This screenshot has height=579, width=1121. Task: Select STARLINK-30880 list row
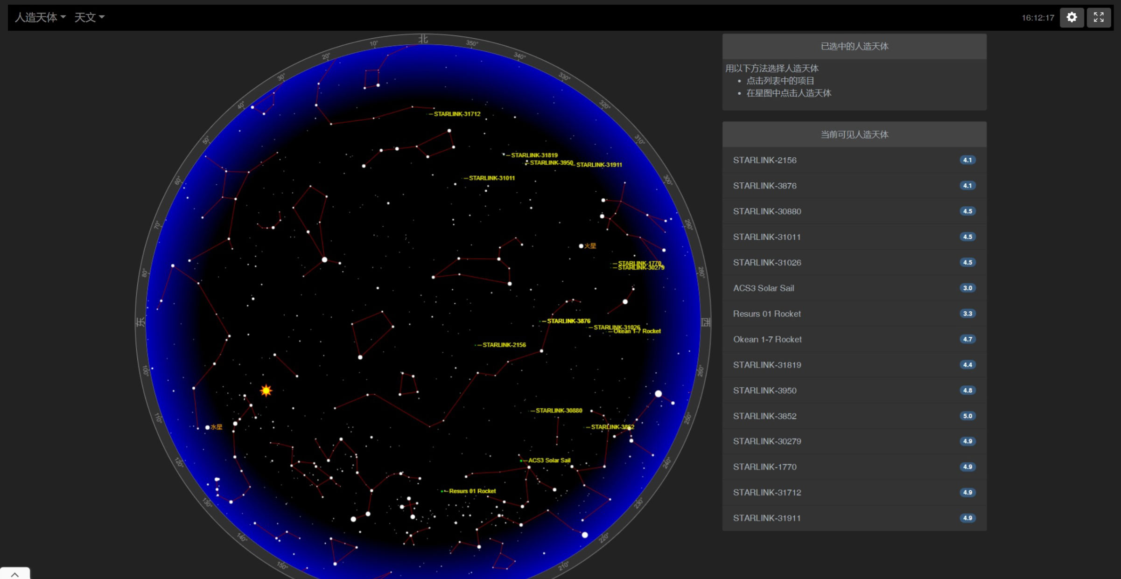[854, 211]
